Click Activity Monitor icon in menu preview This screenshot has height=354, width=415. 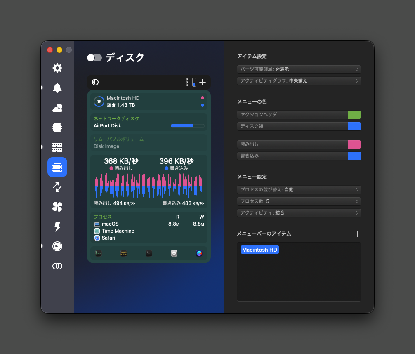[99, 253]
